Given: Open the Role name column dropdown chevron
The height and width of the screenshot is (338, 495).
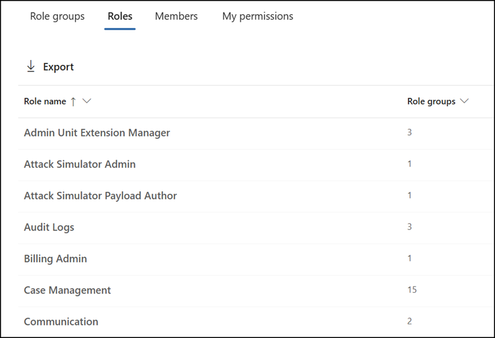Looking at the screenshot, I should [87, 101].
